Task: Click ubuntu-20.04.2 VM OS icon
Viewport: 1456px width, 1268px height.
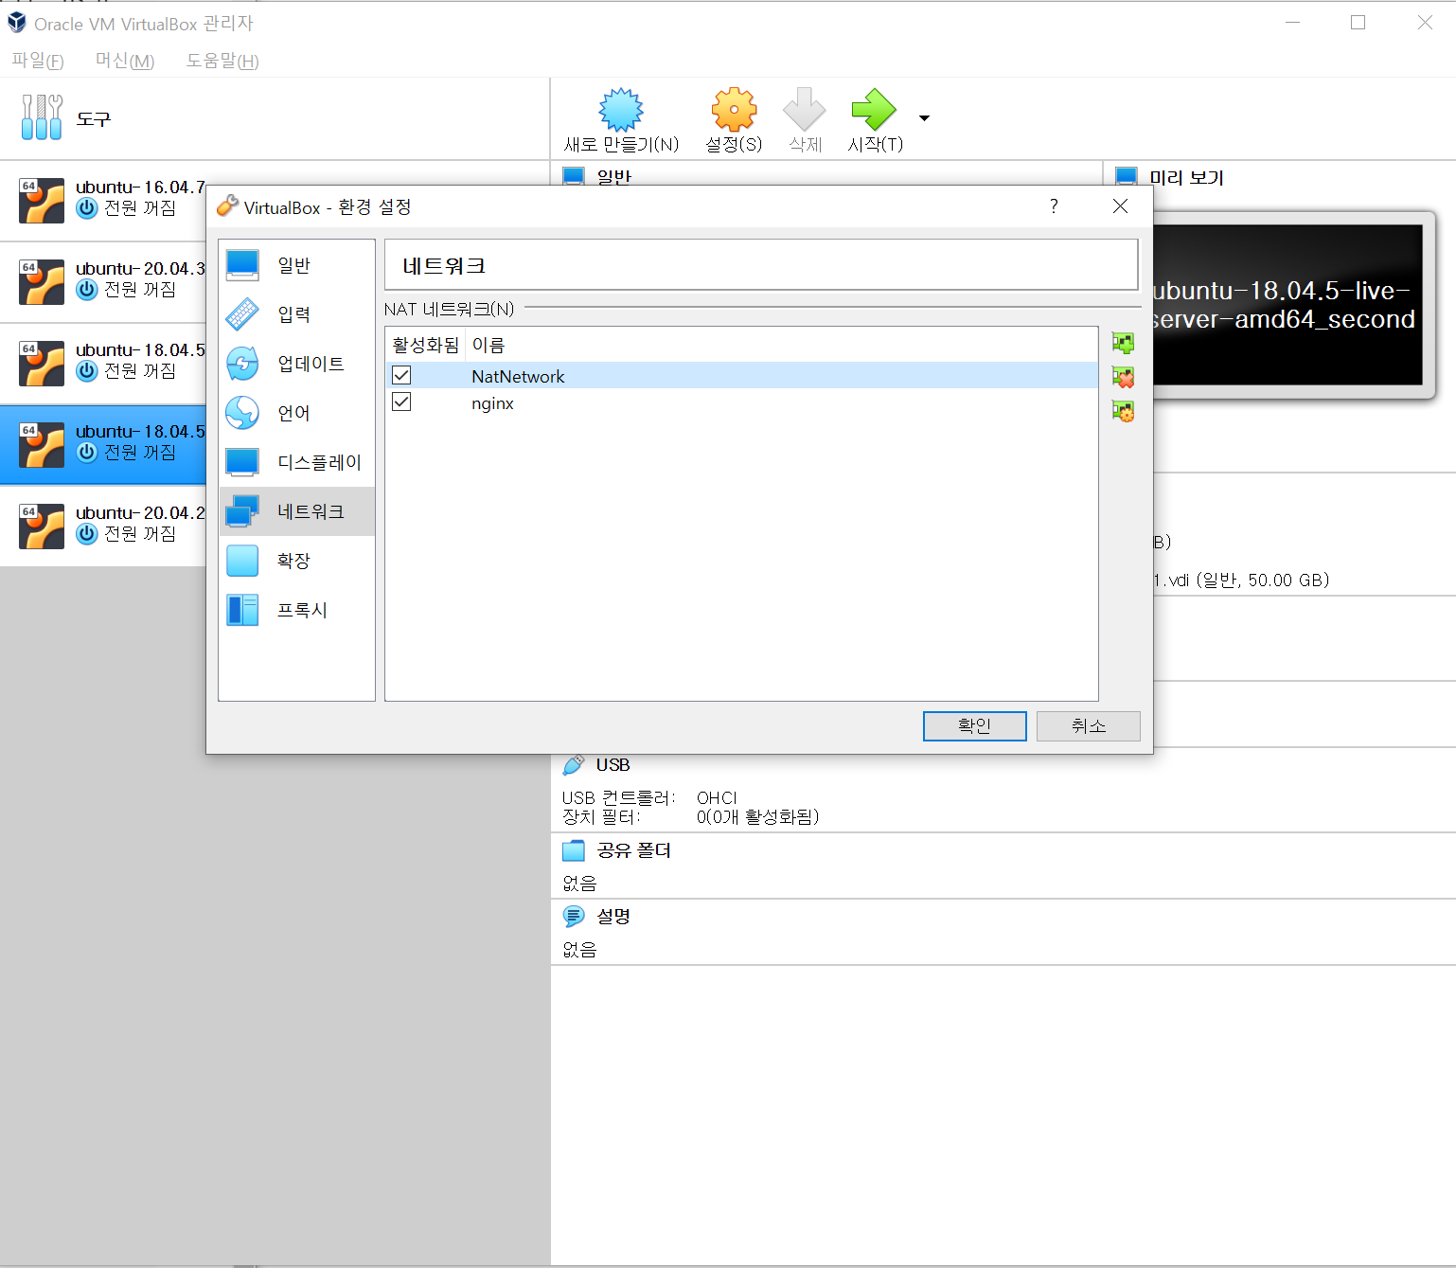Action: click(x=42, y=527)
